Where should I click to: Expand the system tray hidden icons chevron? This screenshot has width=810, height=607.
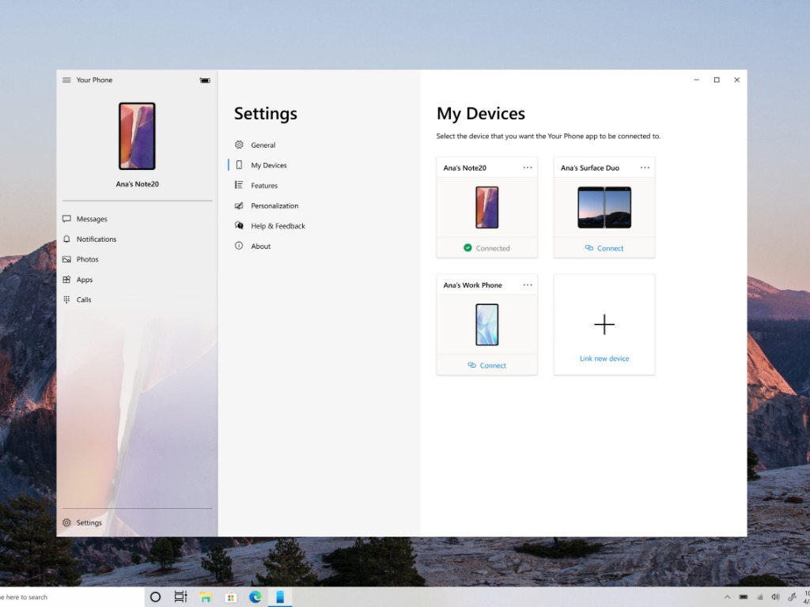coord(728,598)
